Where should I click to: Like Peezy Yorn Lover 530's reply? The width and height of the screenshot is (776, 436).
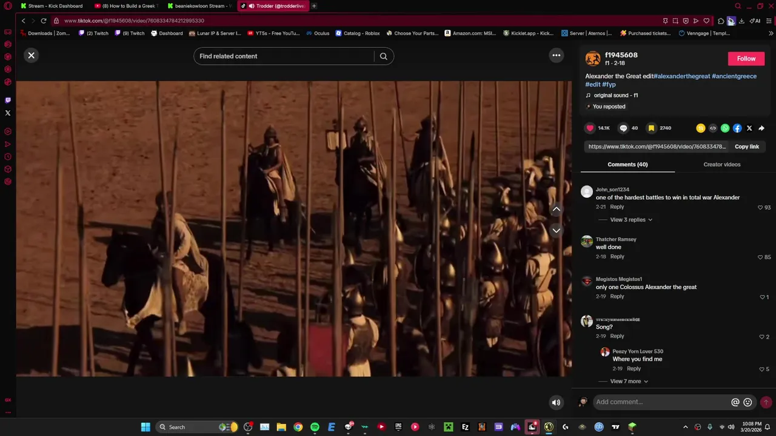[762, 369]
